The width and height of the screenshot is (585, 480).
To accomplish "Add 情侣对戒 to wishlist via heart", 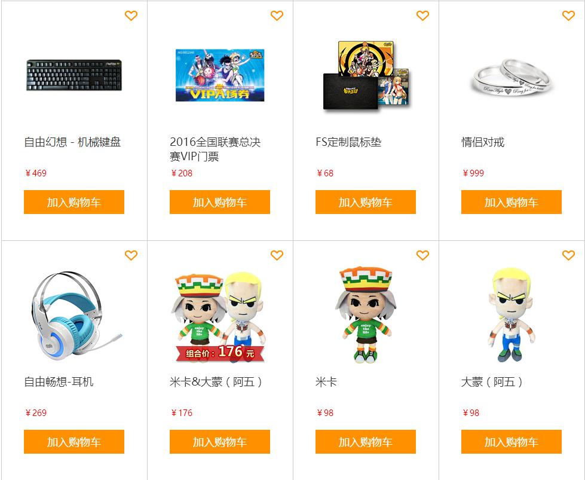I will (569, 16).
